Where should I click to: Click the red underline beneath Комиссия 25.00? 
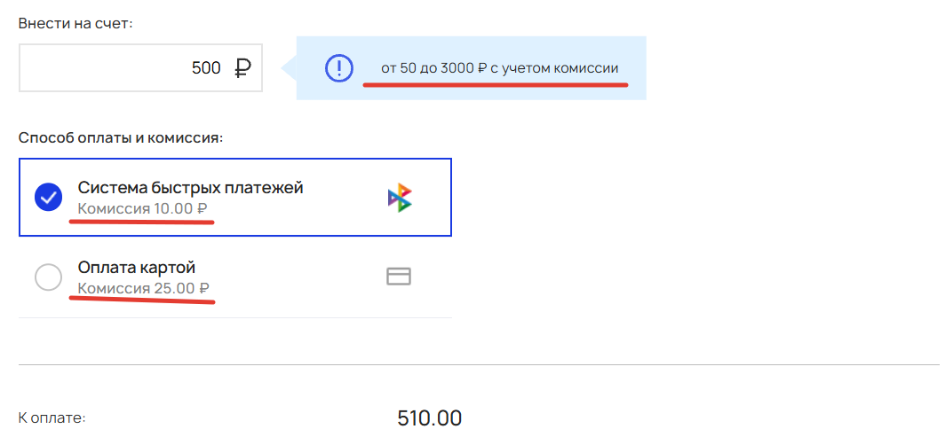(142, 300)
